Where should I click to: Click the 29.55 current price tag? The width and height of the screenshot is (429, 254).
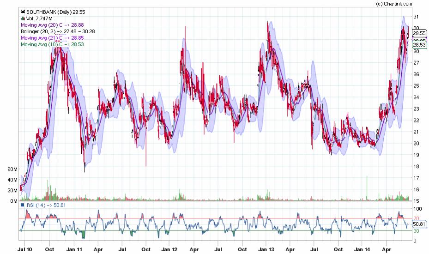(x=419, y=33)
